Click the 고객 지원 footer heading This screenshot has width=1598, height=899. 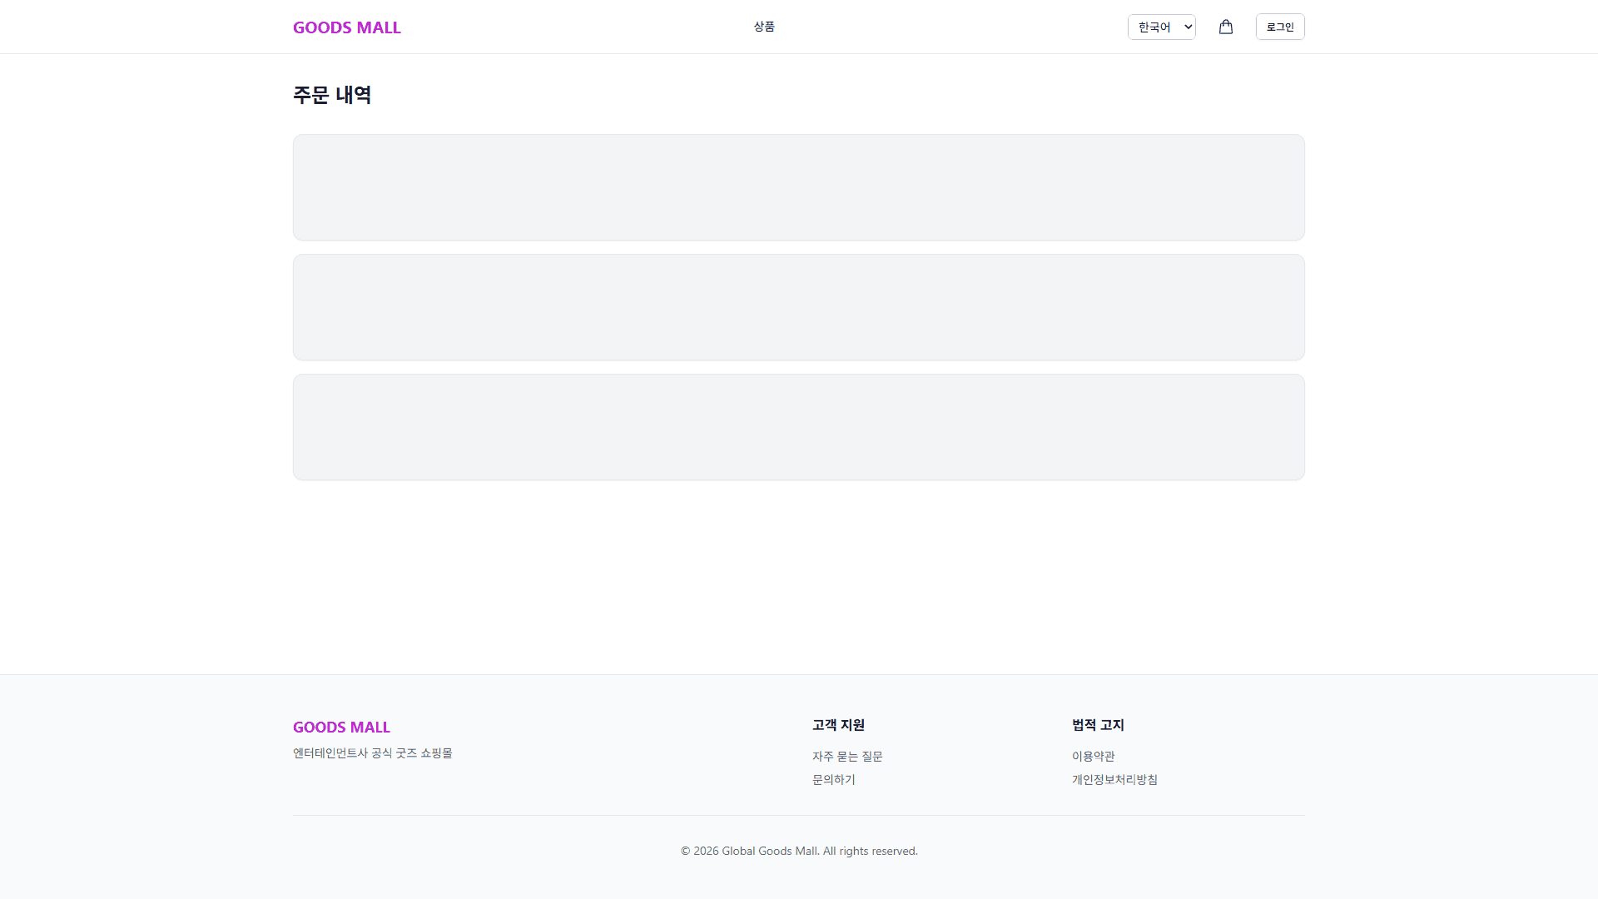[x=838, y=725]
